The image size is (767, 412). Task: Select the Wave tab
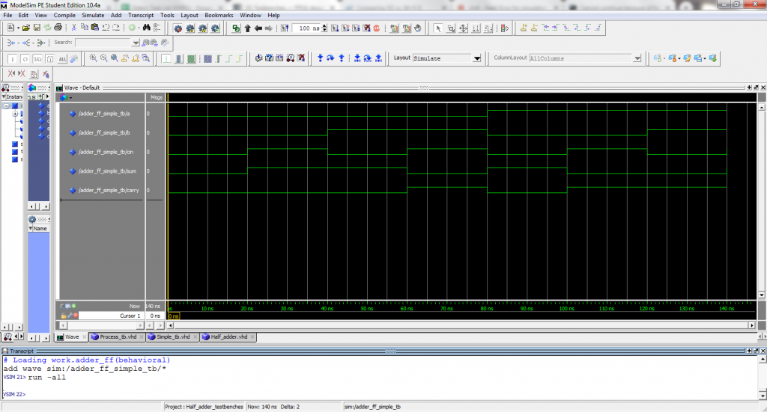point(71,336)
